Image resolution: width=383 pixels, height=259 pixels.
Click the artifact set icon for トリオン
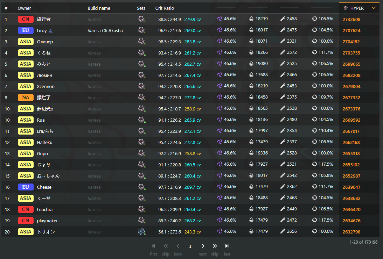point(141,232)
